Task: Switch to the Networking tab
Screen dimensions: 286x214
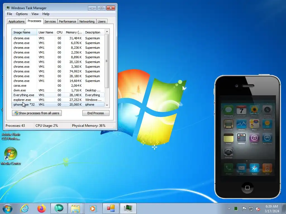Action: tap(87, 21)
